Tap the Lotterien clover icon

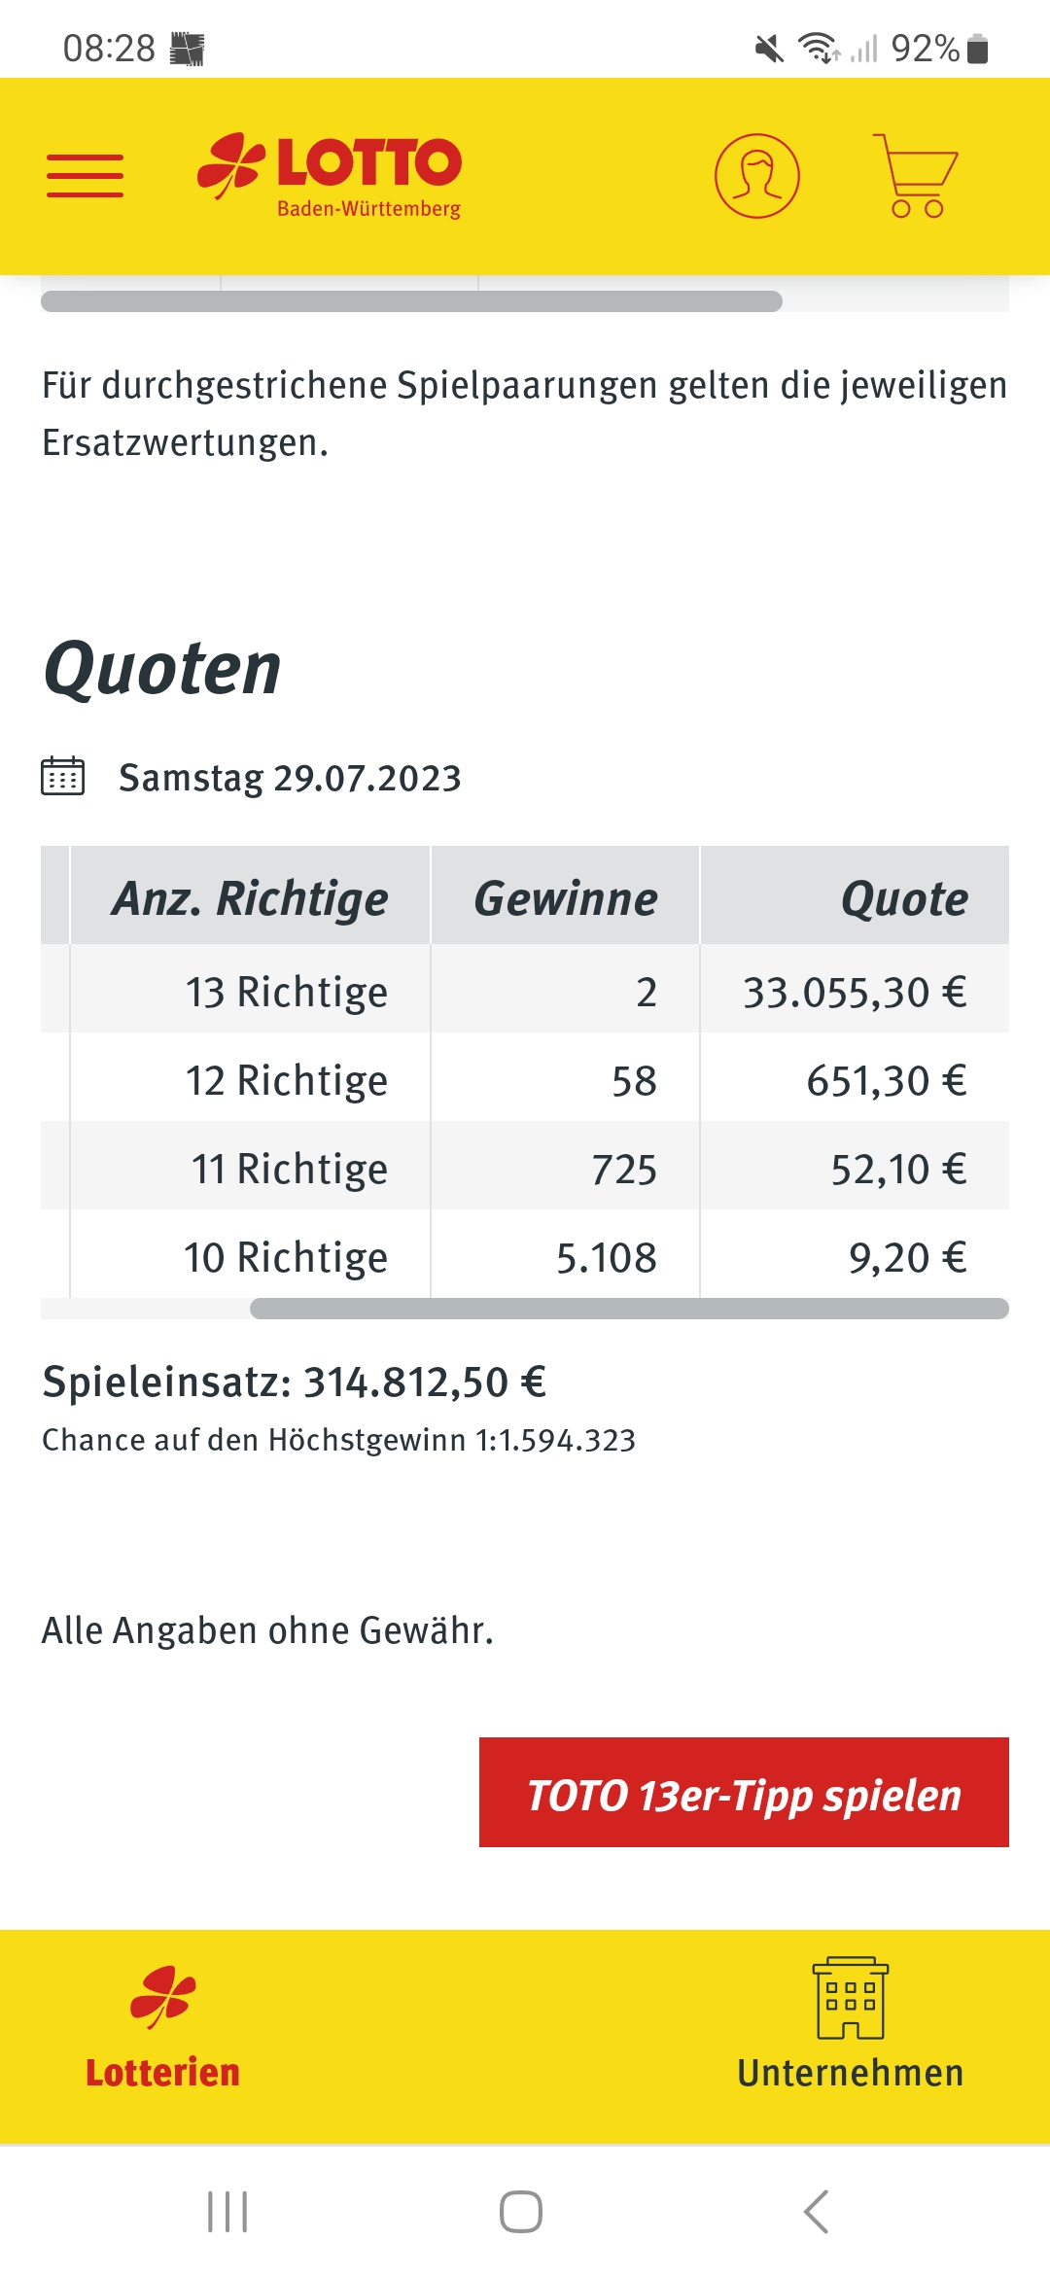(163, 1997)
